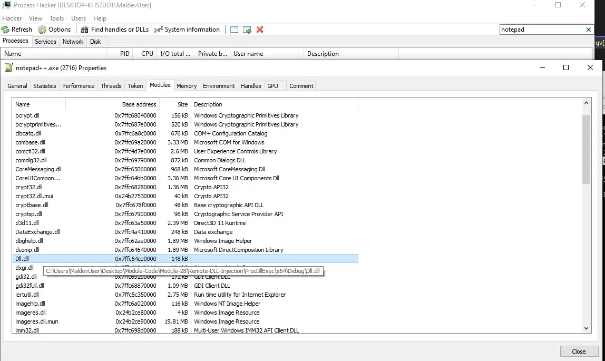Click the find window and thread icon
Screen dimensions: 605x361
(x=247, y=30)
